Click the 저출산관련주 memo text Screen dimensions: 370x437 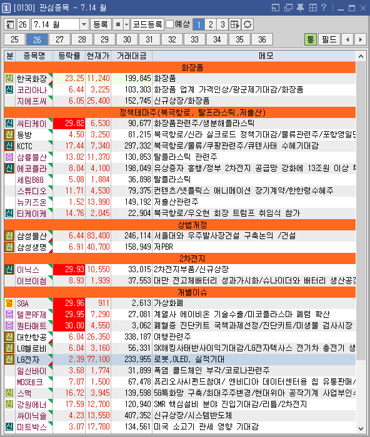pos(176,202)
